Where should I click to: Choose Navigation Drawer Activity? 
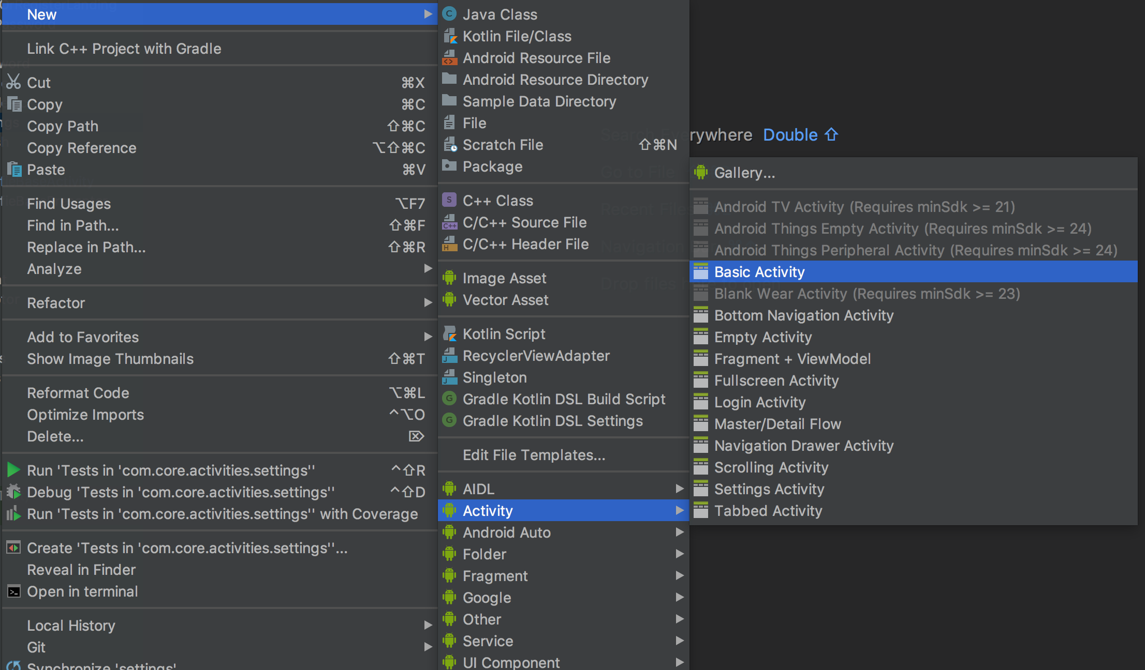pyautogui.click(x=913, y=445)
